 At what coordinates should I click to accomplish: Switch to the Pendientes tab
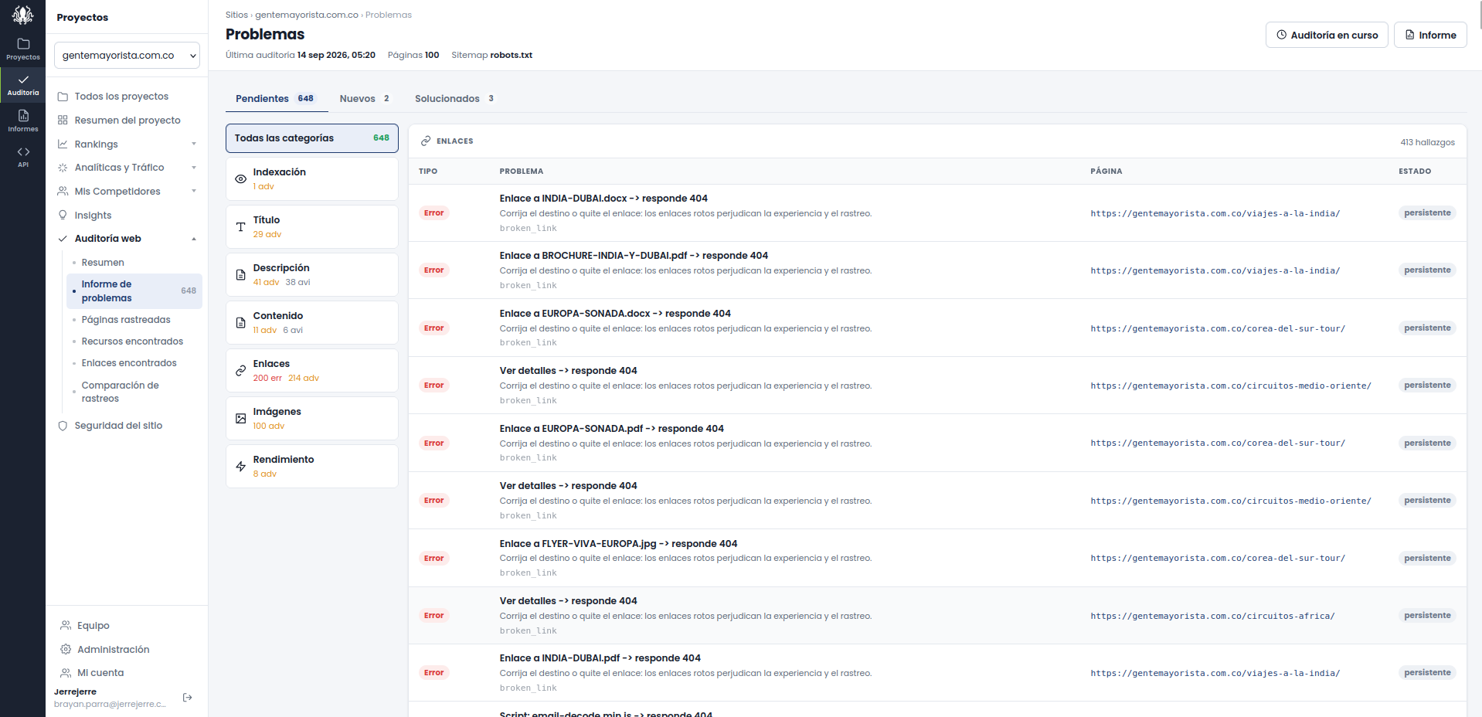click(x=276, y=99)
